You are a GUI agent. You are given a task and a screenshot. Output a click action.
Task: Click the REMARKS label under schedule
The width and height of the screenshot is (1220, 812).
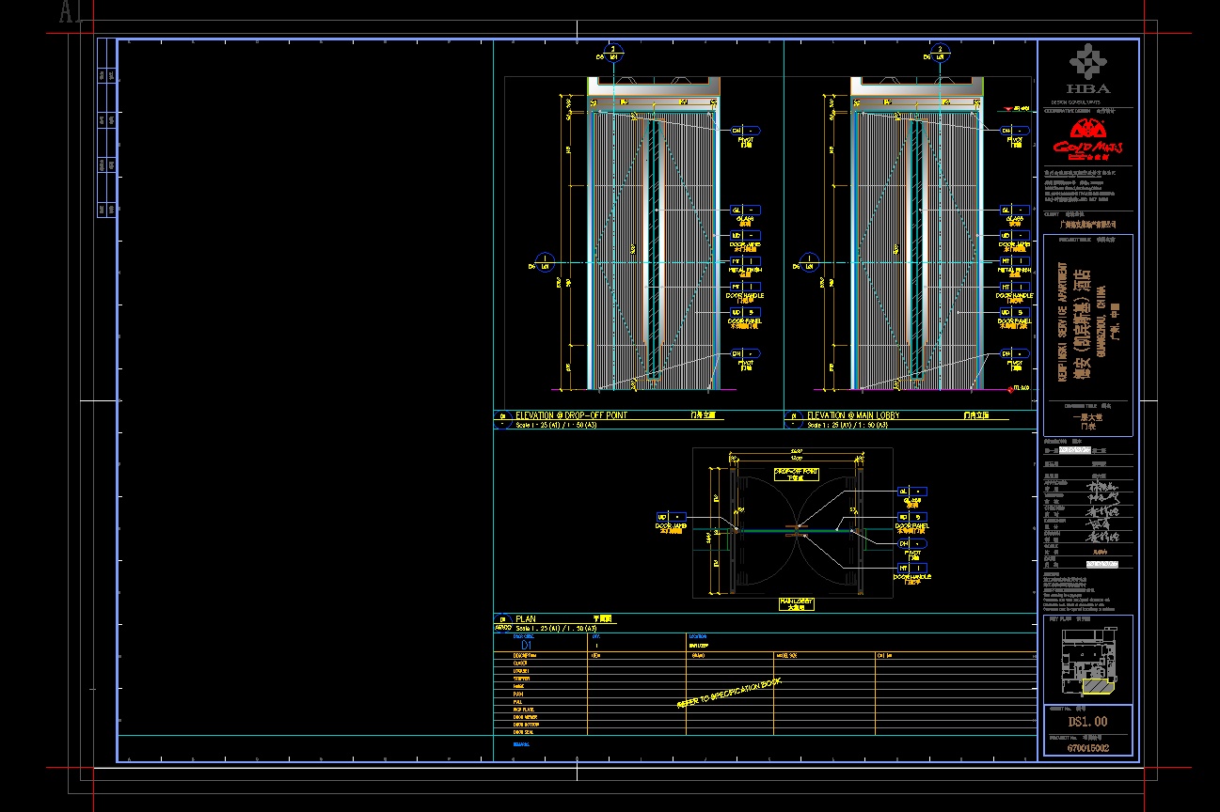(x=520, y=744)
